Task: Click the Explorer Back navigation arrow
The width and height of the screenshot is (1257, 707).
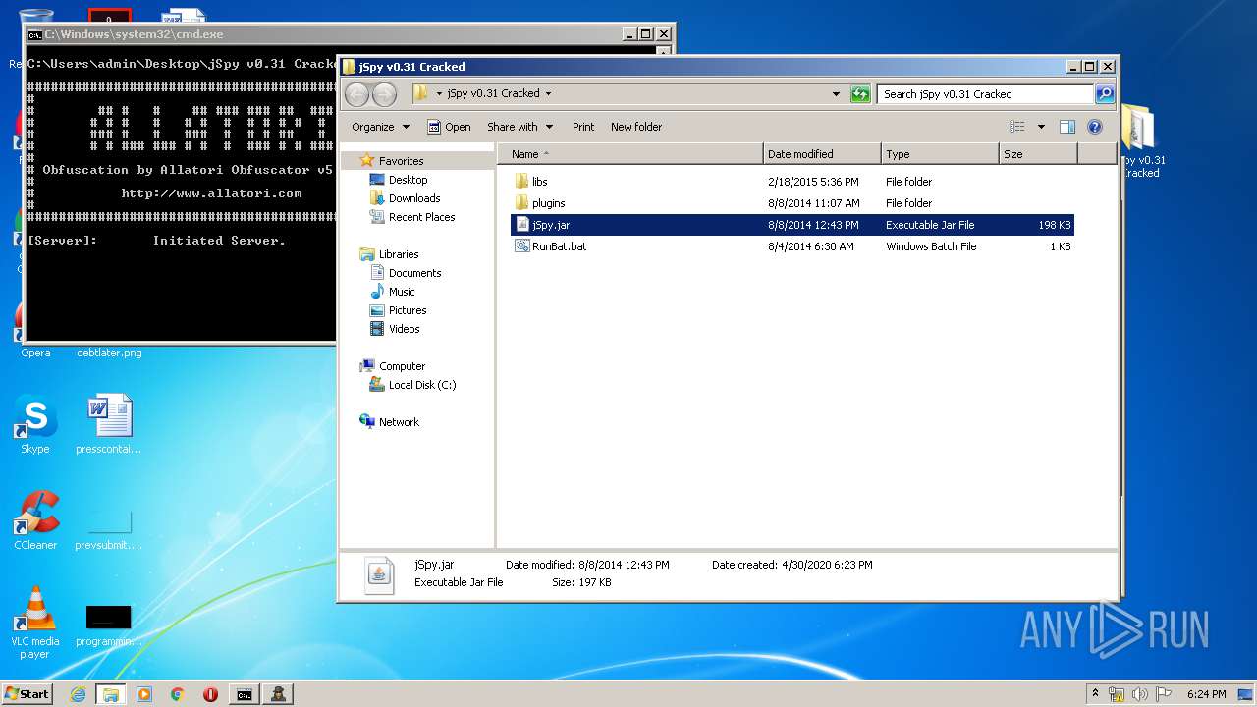Action: (356, 94)
